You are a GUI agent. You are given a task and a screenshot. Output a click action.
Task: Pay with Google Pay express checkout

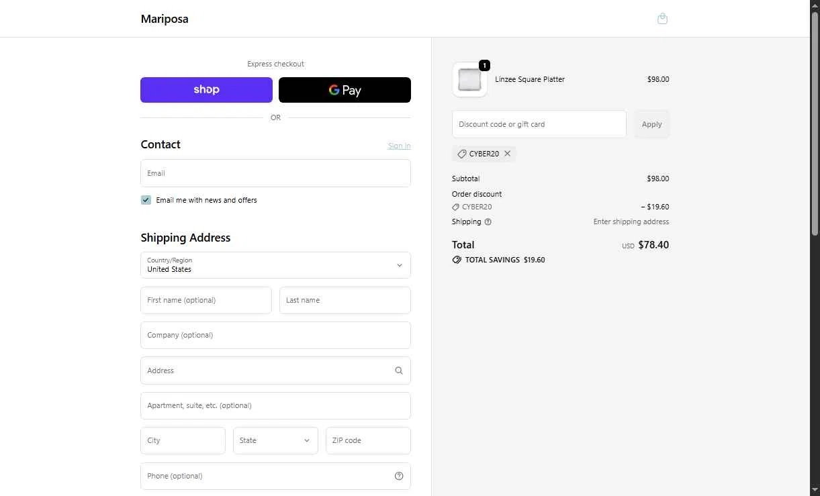pyautogui.click(x=345, y=90)
